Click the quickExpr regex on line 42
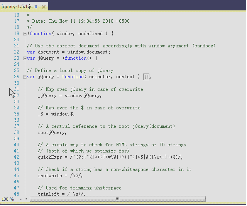 click(126, 157)
